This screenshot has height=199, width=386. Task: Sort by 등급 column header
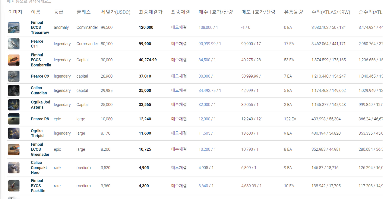(59, 12)
